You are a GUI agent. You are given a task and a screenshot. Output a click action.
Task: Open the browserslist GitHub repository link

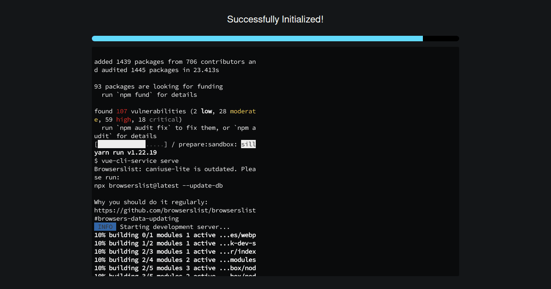click(174, 210)
